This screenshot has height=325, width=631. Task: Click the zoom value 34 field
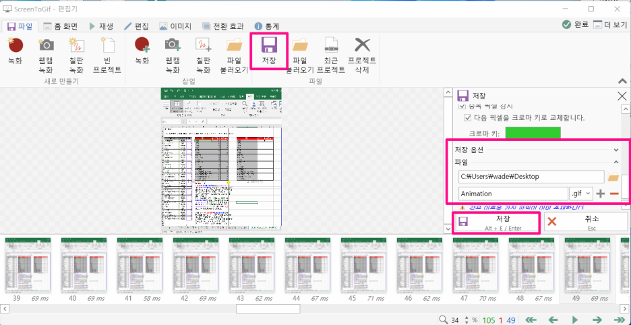(x=455, y=320)
